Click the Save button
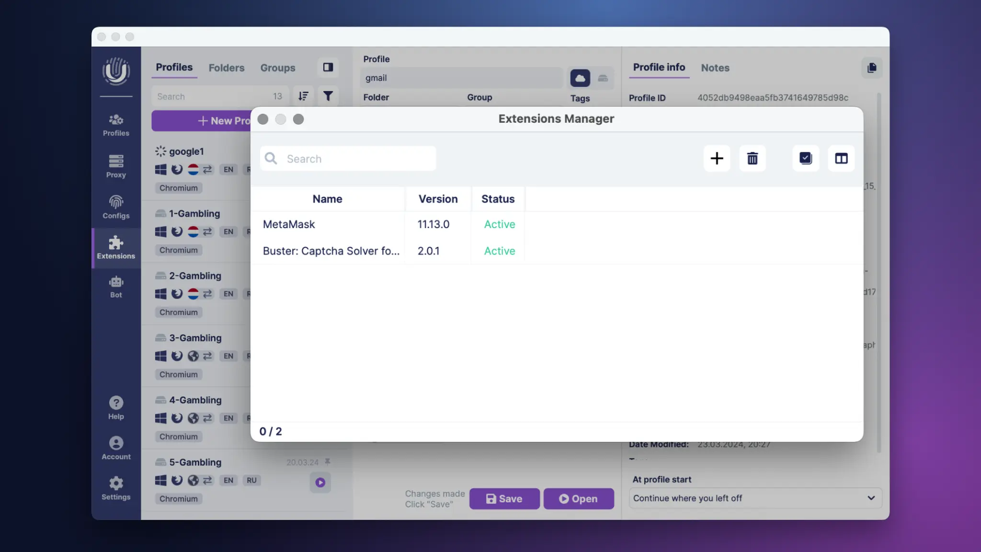The height and width of the screenshot is (552, 981). point(504,498)
